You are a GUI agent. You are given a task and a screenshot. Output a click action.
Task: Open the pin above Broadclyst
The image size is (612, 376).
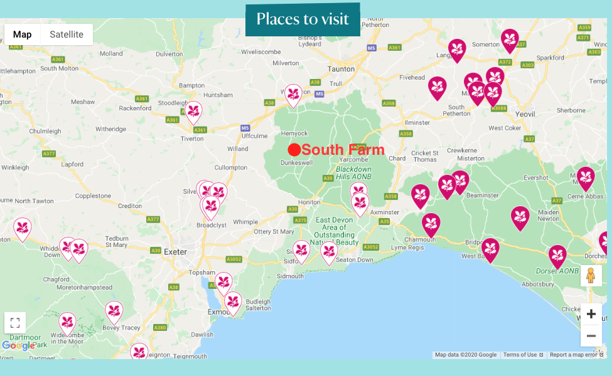(x=211, y=207)
